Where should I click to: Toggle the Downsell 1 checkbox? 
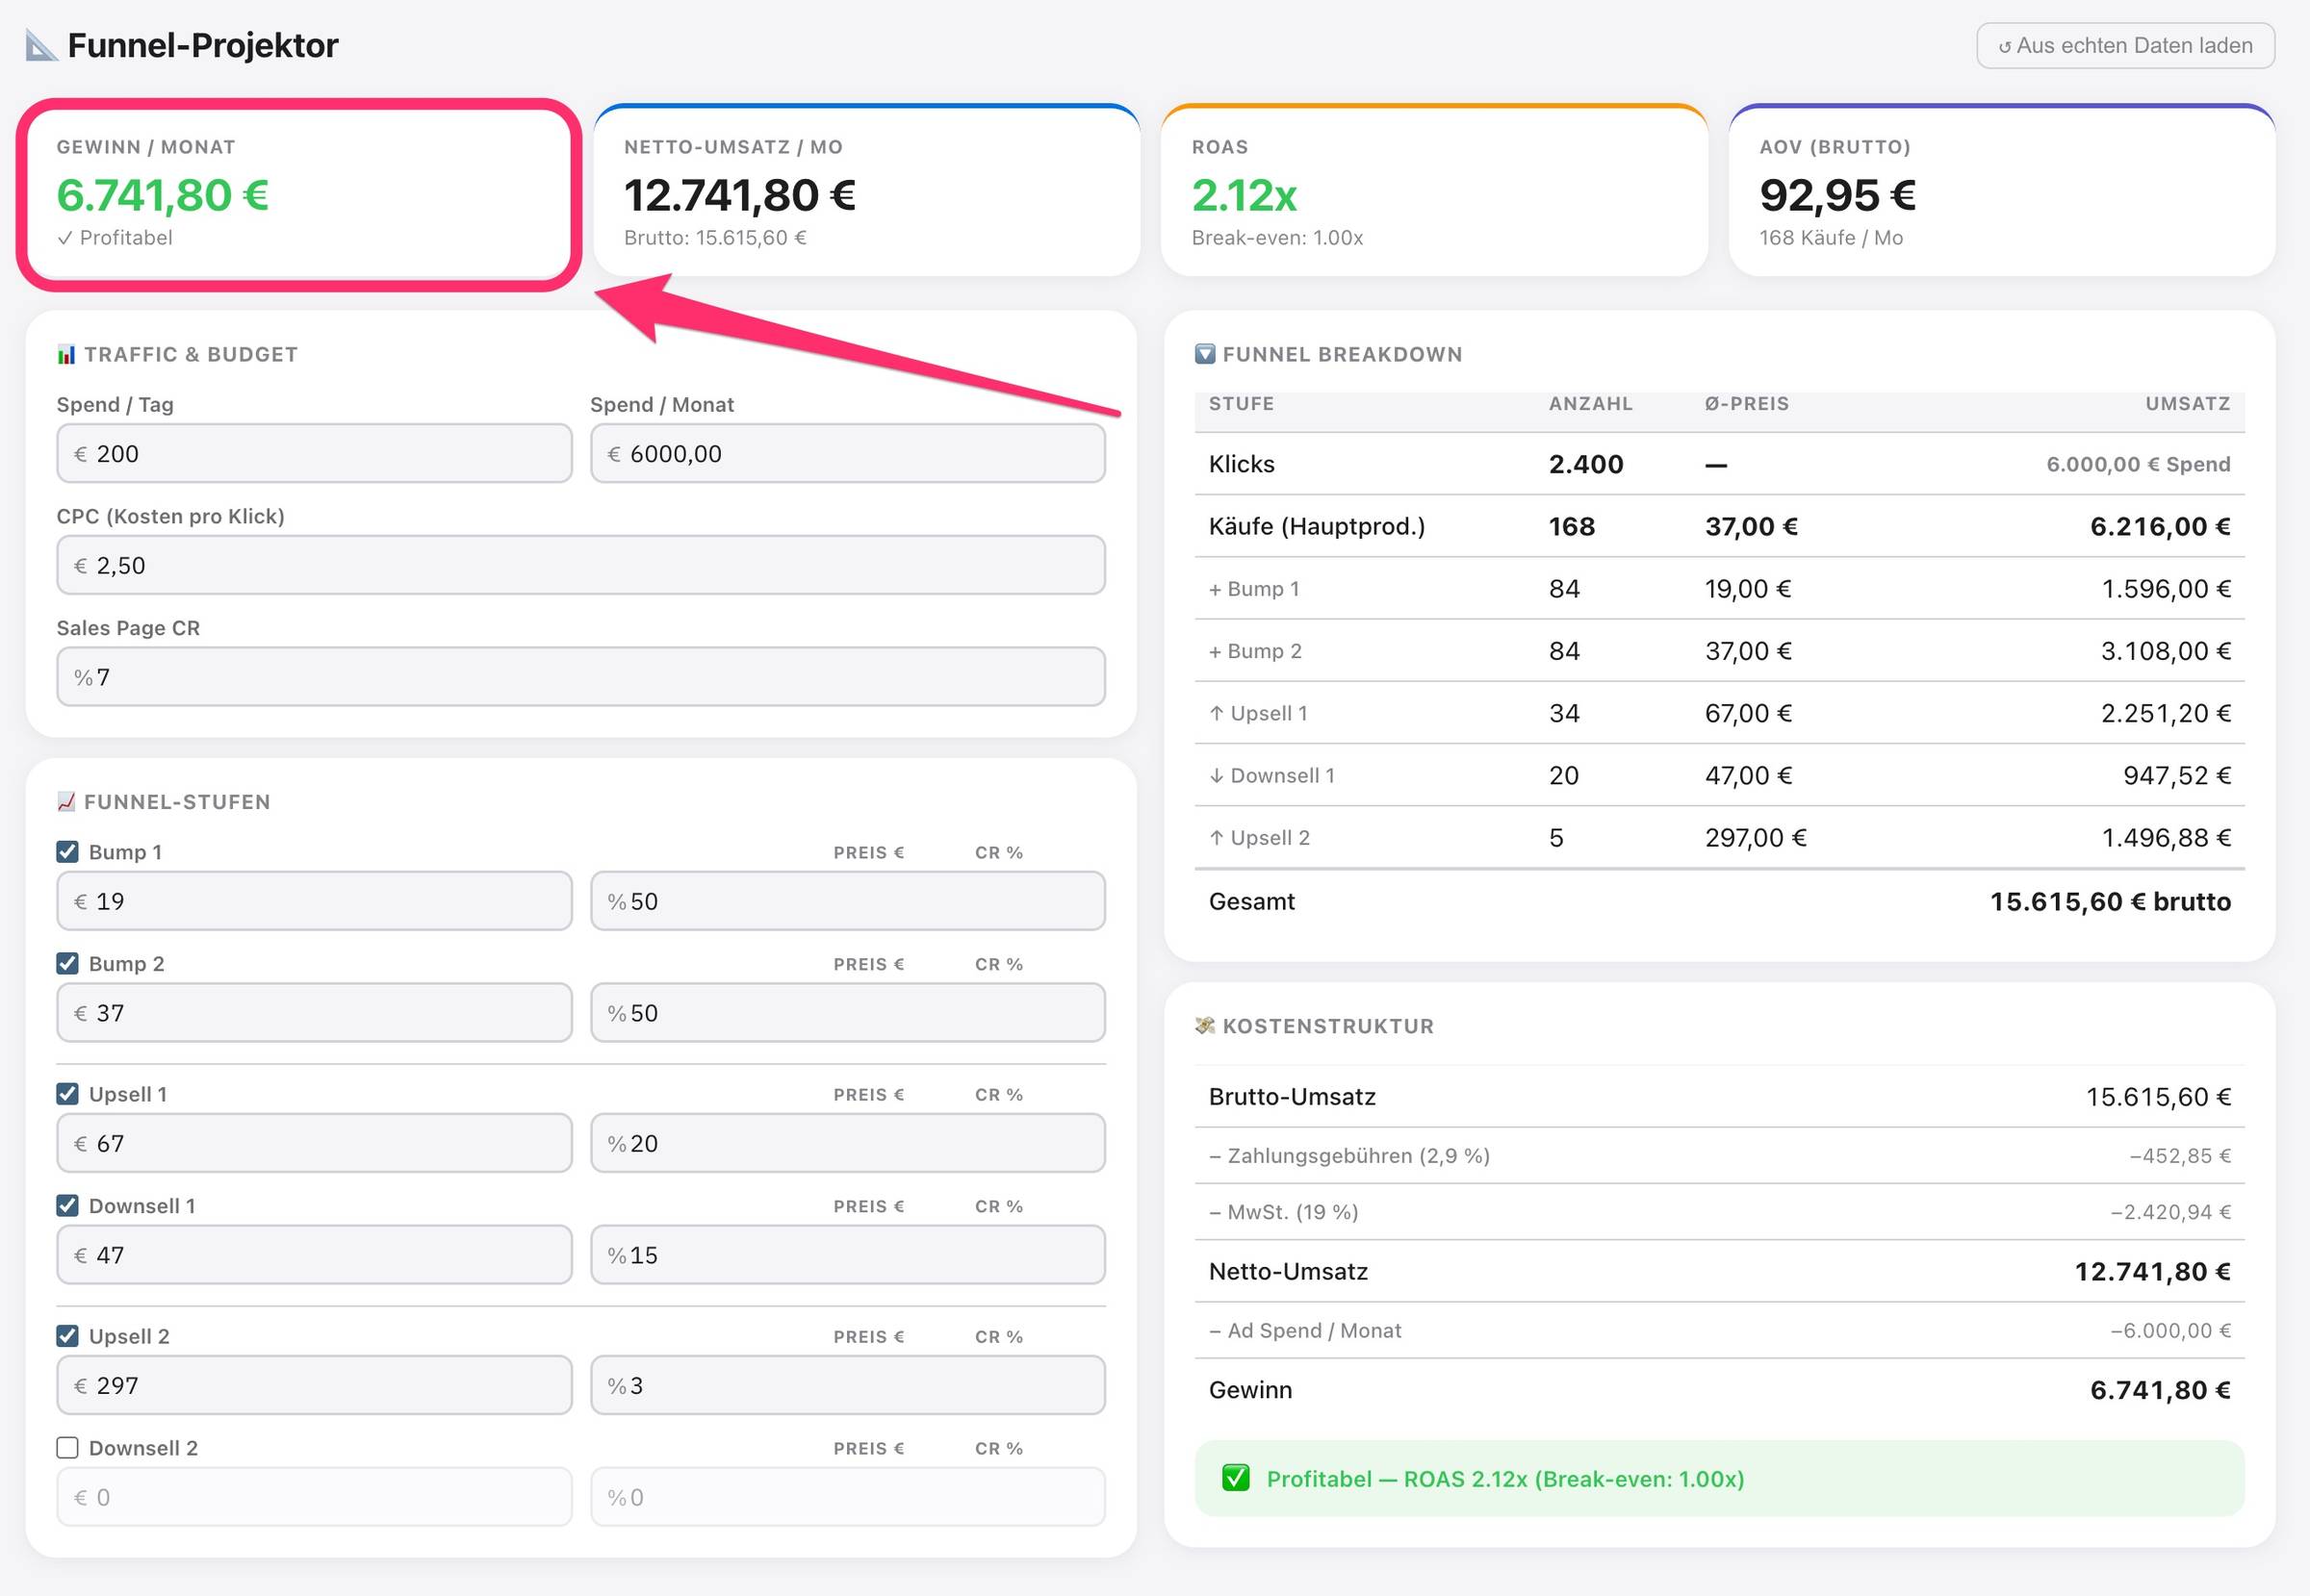point(68,1206)
